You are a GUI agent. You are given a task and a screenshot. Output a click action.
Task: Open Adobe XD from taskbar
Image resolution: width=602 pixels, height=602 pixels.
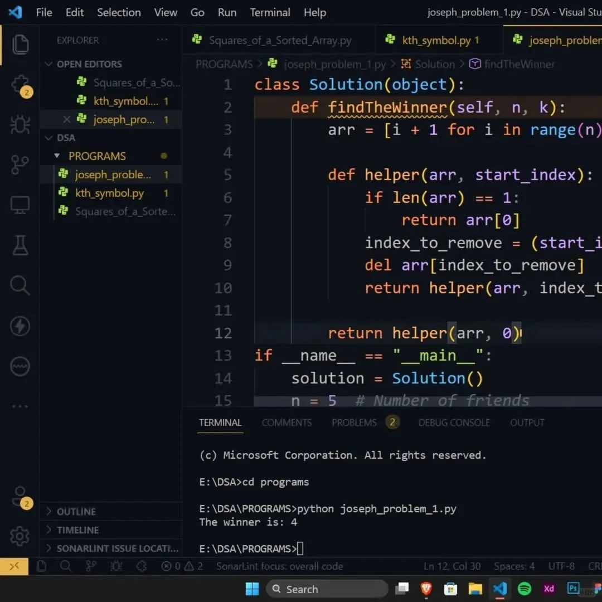(x=549, y=589)
